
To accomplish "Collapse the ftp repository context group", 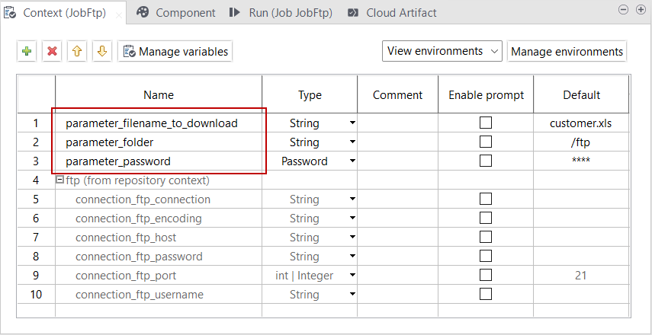I will [x=59, y=180].
